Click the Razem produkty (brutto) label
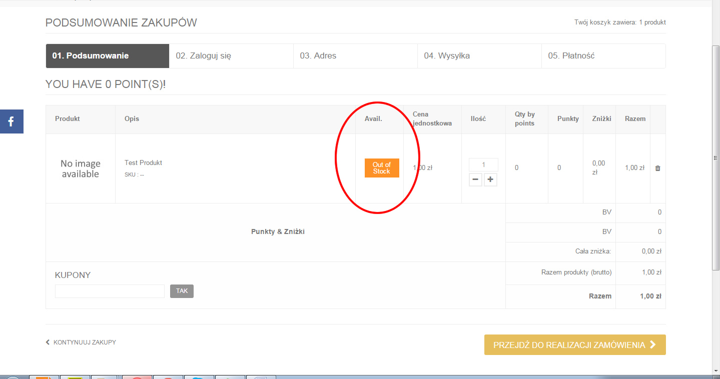 [576, 272]
